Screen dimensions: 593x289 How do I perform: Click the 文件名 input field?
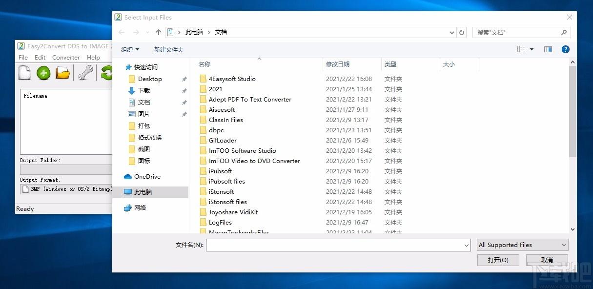tap(338, 245)
